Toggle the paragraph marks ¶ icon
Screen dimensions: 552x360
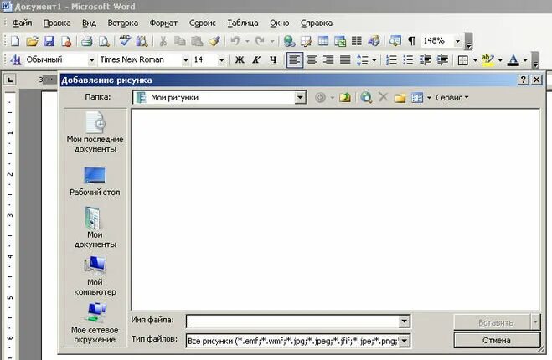pyautogui.click(x=411, y=41)
